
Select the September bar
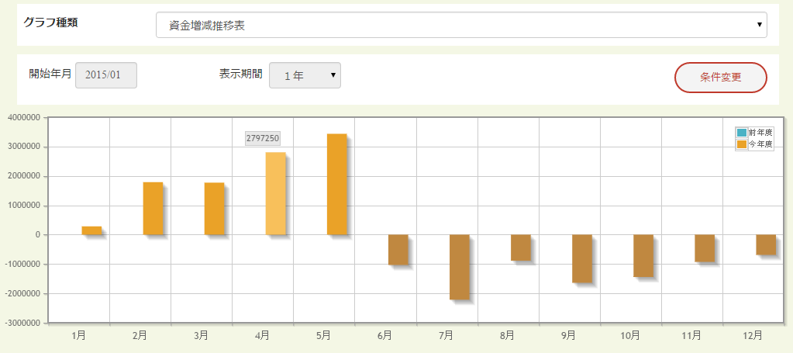coord(582,258)
